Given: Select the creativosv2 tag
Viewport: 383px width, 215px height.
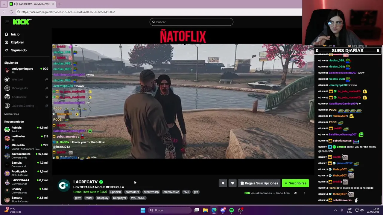Looking at the screenshot, I should click(x=171, y=192).
